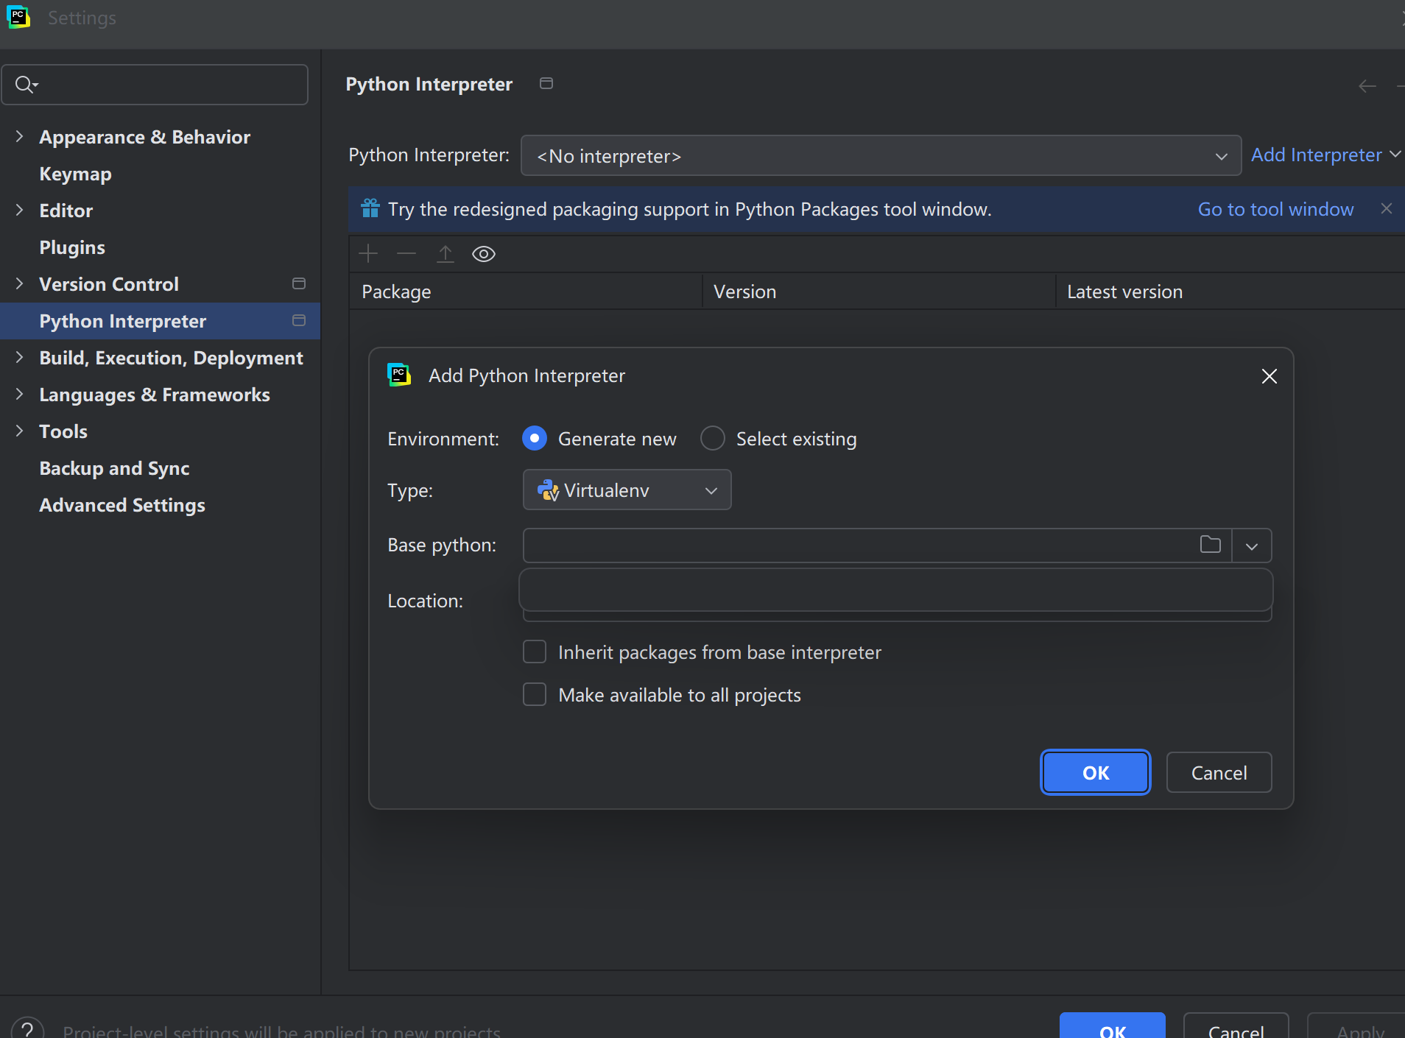1405x1038 pixels.
Task: Click the project-level icon beside Python Interpreter heading
Action: pyautogui.click(x=546, y=83)
